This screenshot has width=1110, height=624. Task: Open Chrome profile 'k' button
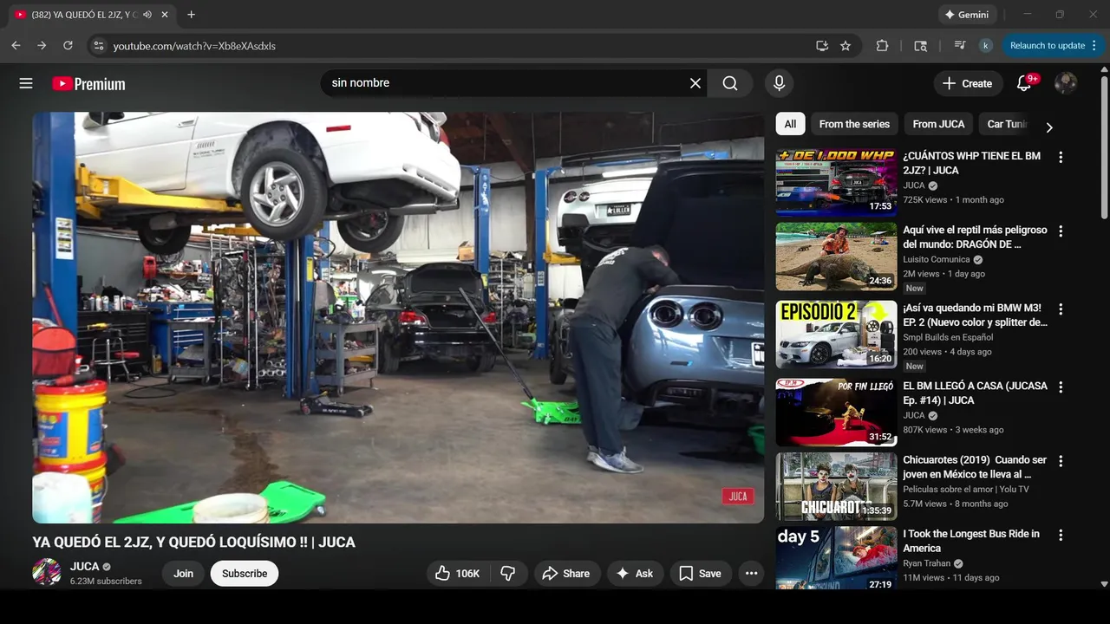985,46
